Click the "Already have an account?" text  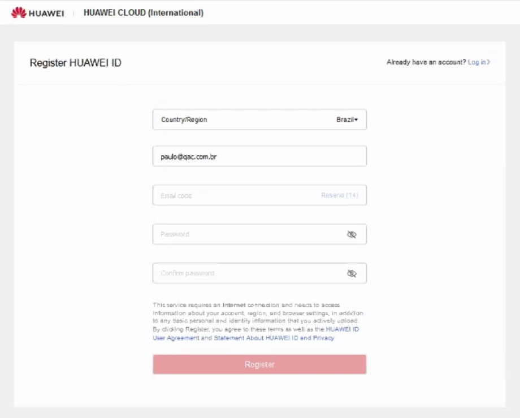coord(426,62)
